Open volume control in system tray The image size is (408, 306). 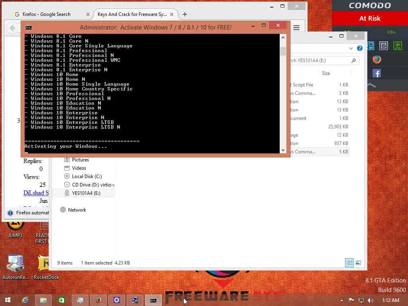[x=371, y=300]
